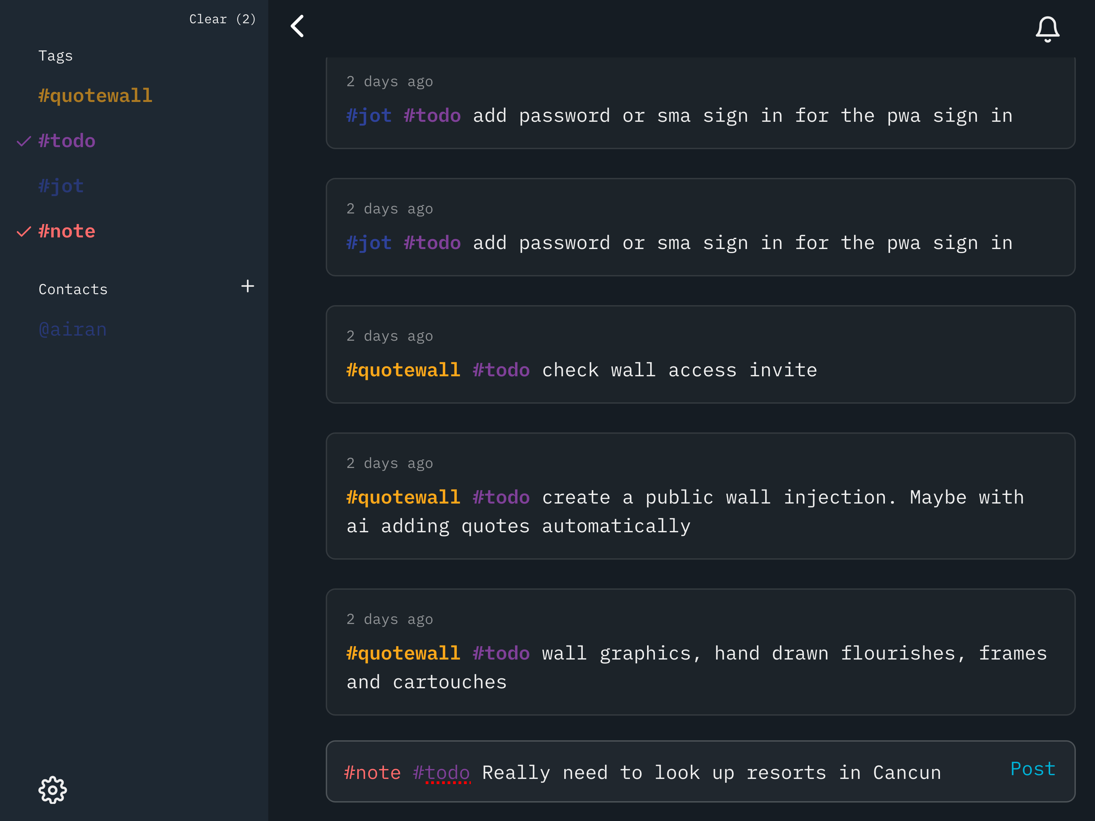Uncheck the #todo tag filter
1095x821 pixels.
tap(66, 141)
